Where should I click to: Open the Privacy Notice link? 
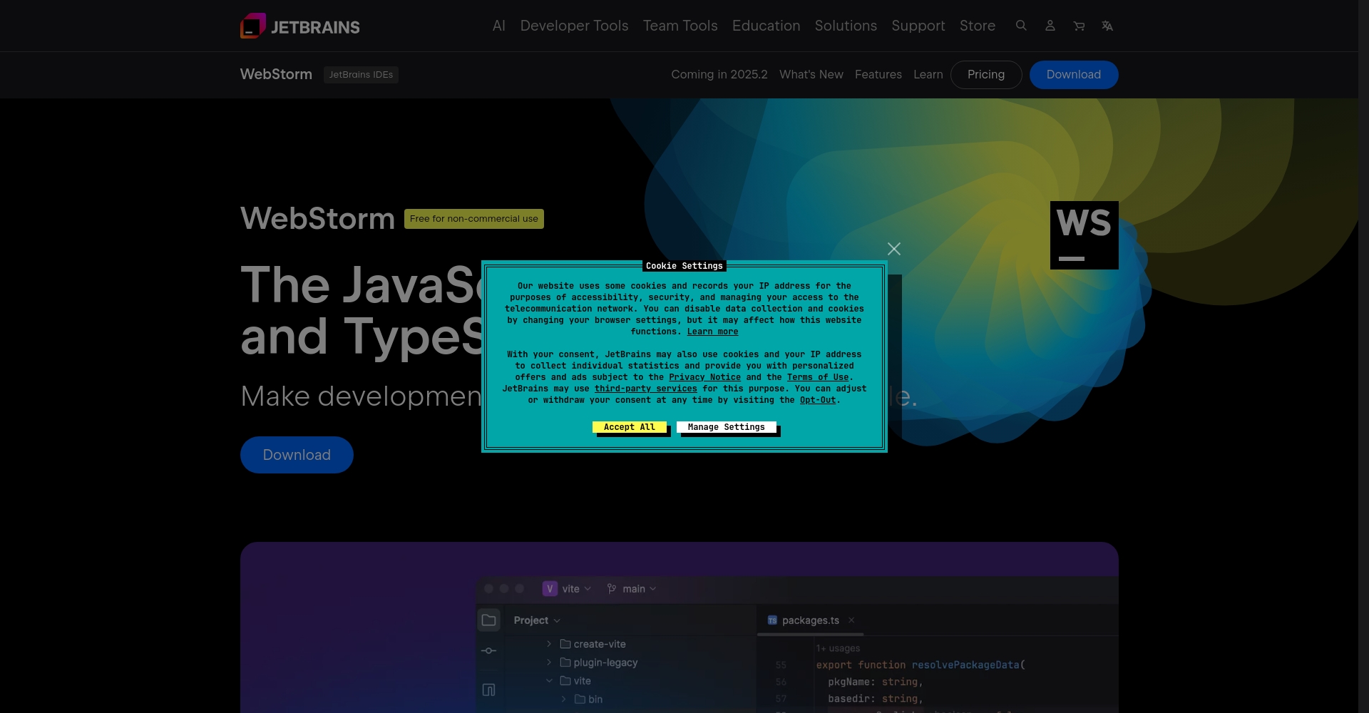pyautogui.click(x=704, y=377)
